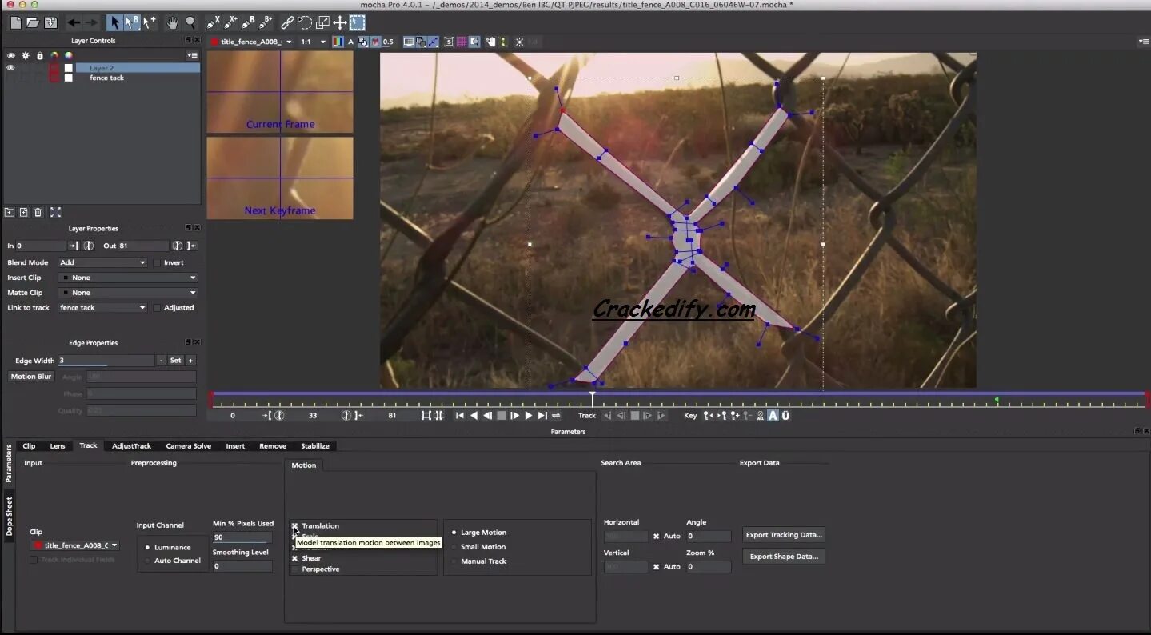This screenshot has height=635, width=1151.
Task: Delete the layer with trash icon
Action: pos(38,212)
